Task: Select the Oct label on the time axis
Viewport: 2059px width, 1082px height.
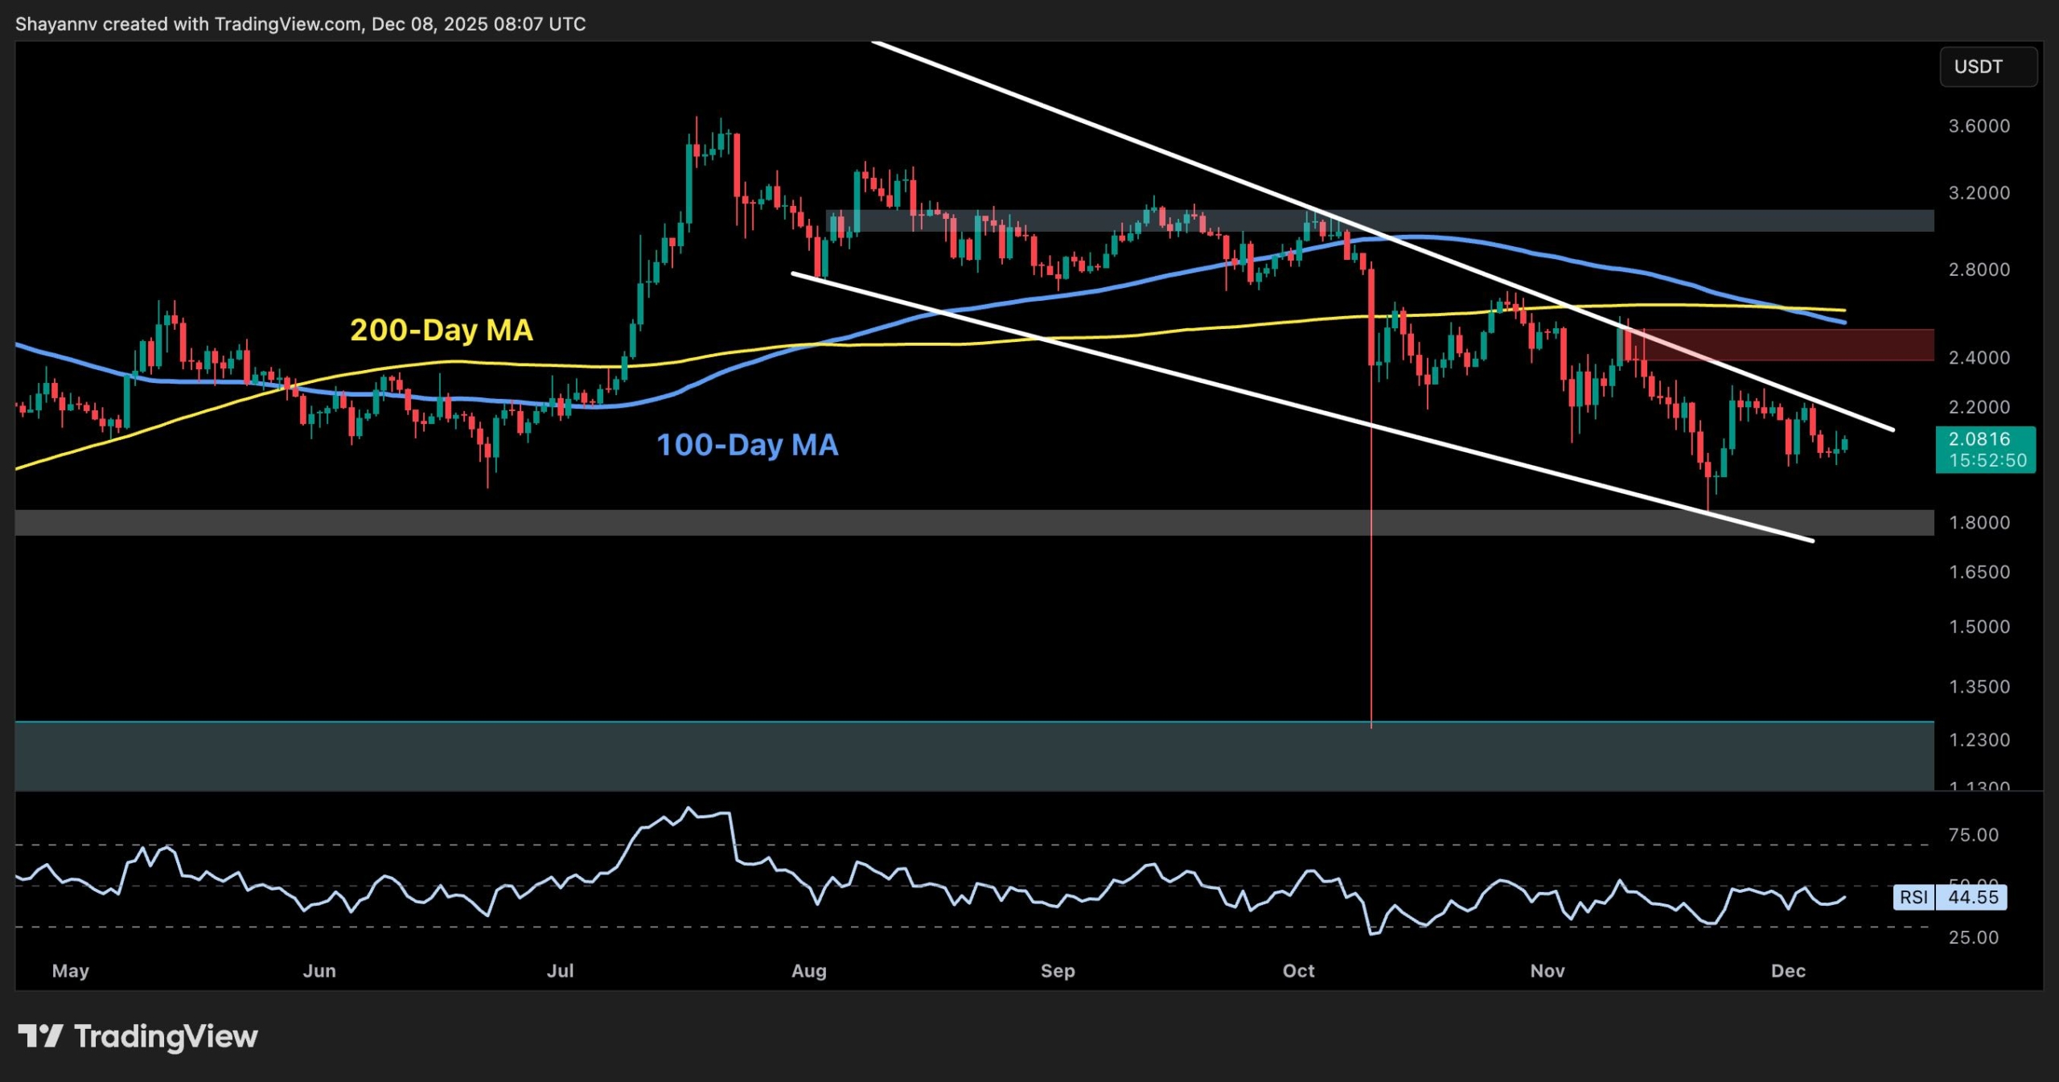Action: coord(1298,971)
